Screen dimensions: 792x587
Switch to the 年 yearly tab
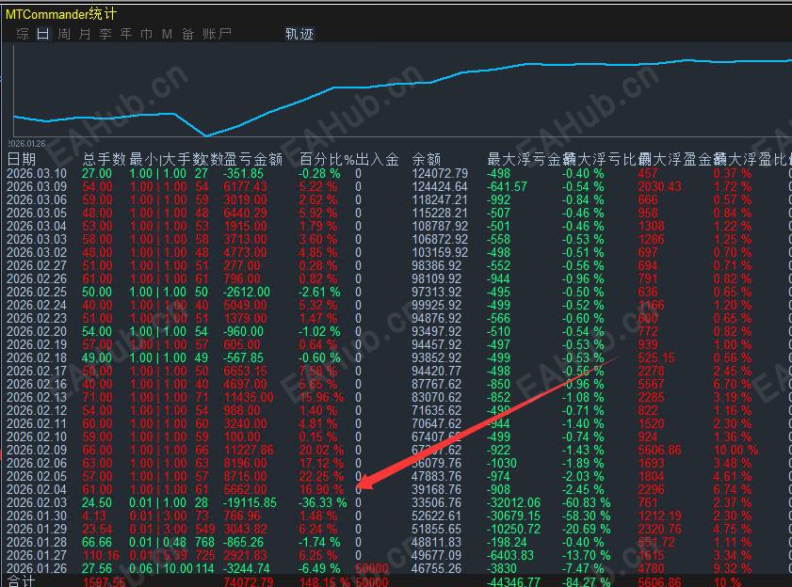pyautogui.click(x=126, y=34)
